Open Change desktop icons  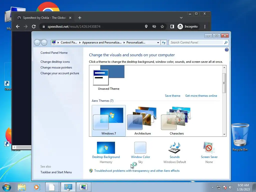[55, 62]
